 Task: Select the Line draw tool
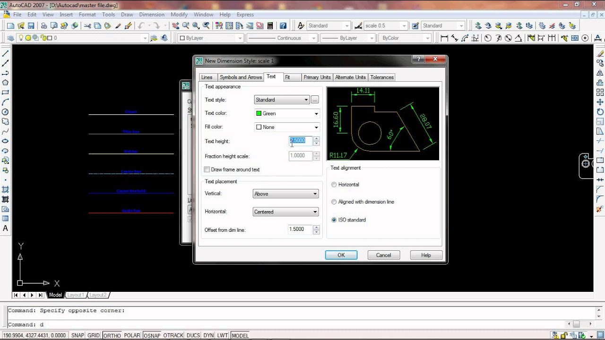(x=6, y=53)
